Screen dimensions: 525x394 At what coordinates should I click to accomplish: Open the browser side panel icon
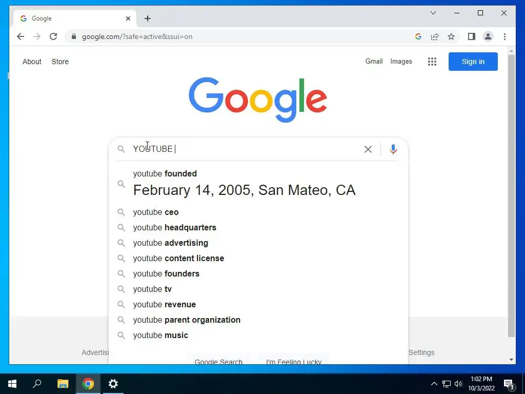click(472, 36)
